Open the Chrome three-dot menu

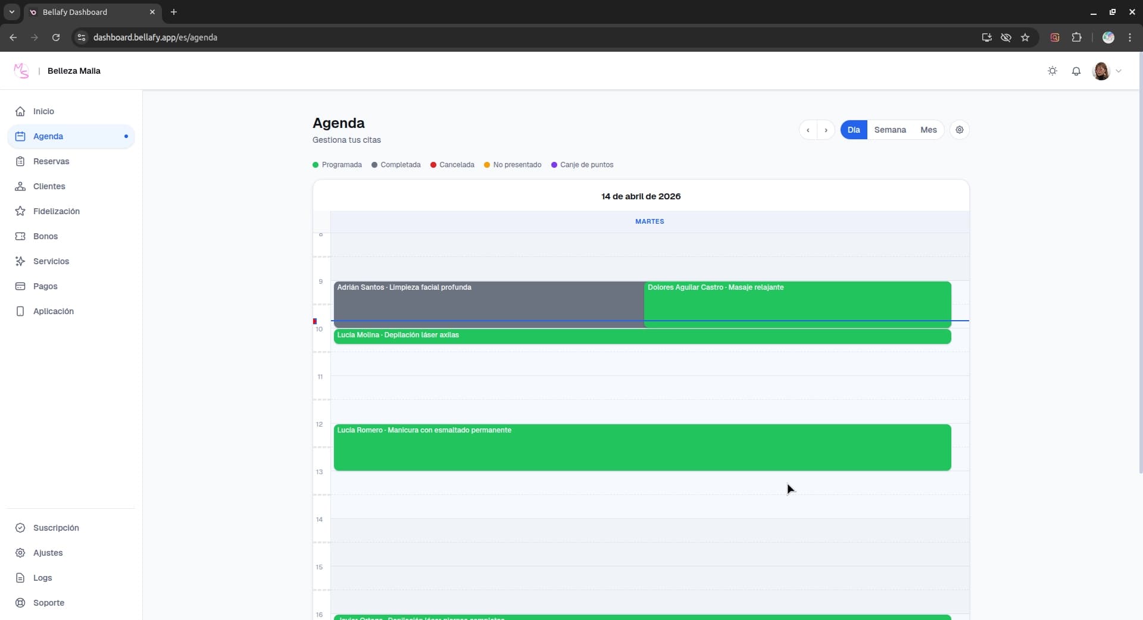pos(1130,37)
